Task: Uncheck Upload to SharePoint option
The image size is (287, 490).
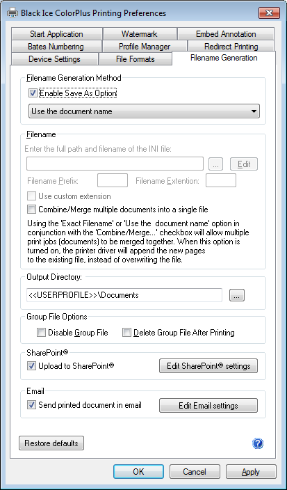Action: tap(31, 365)
